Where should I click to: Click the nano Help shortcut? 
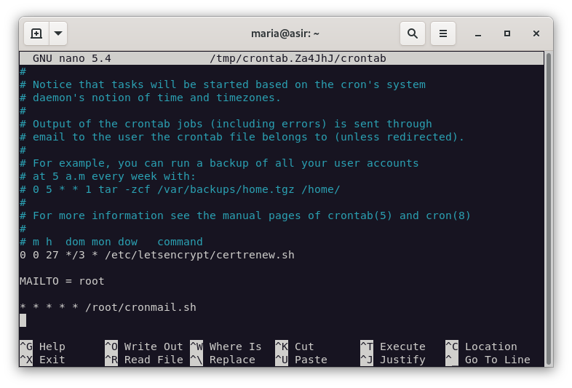pyautogui.click(x=44, y=347)
